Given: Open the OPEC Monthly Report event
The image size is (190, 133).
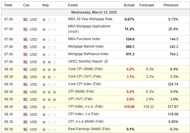Looking at the screenshot, I should pyautogui.click(x=85, y=61).
